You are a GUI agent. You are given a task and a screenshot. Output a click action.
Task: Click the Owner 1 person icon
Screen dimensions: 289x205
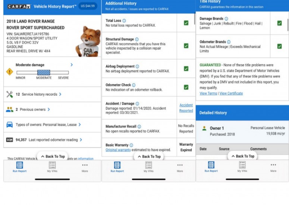point(204,128)
